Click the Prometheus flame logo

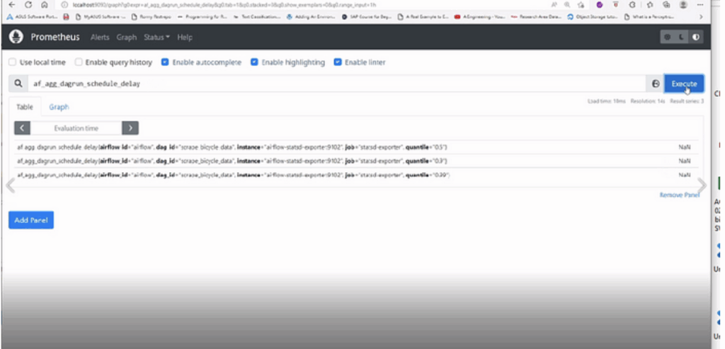click(x=16, y=37)
